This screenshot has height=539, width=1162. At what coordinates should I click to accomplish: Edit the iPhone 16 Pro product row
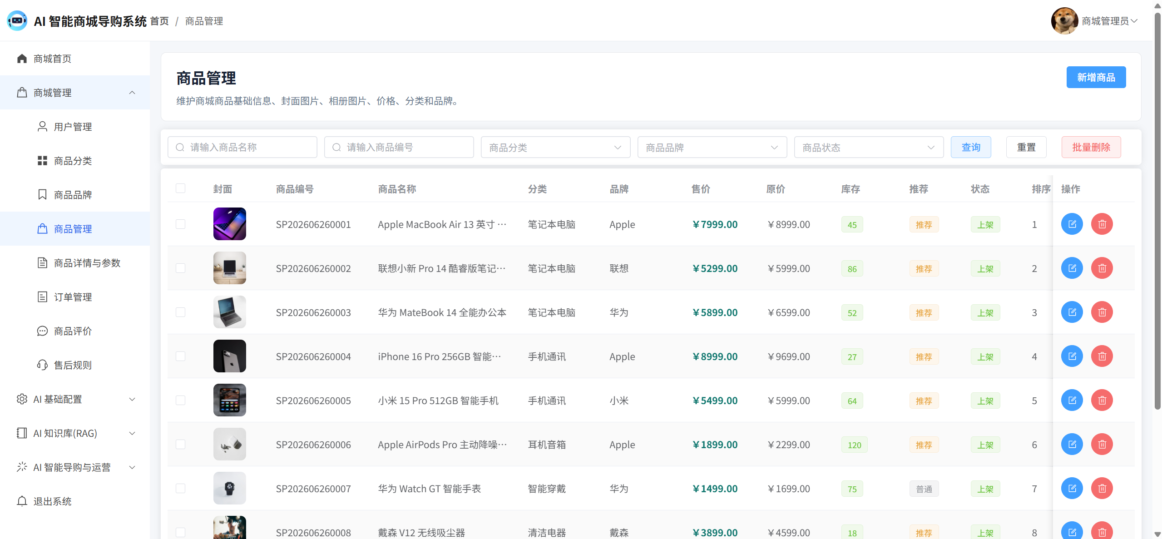(x=1072, y=356)
